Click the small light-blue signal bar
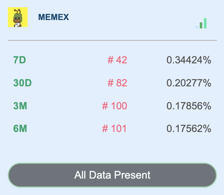The height and width of the screenshot is (195, 224). pyautogui.click(x=197, y=27)
